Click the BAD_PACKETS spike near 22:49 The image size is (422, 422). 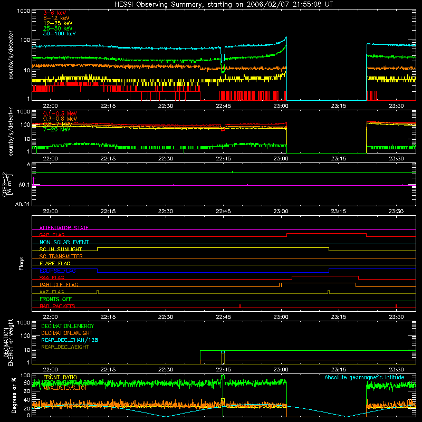pyautogui.click(x=240, y=306)
